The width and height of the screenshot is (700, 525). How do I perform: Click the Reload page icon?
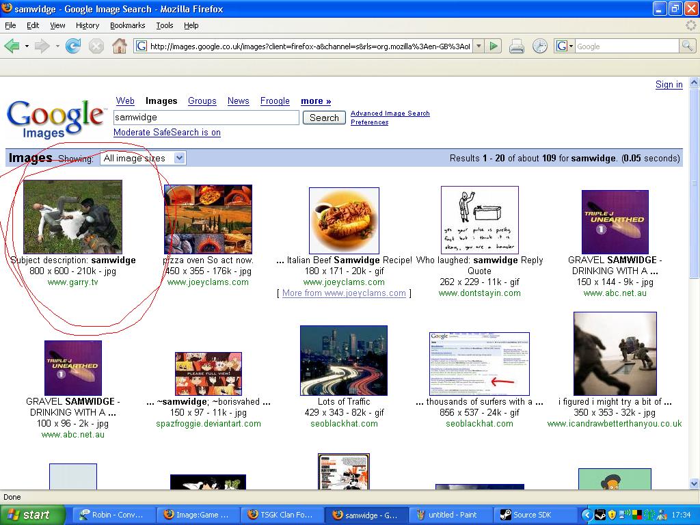tap(72, 46)
